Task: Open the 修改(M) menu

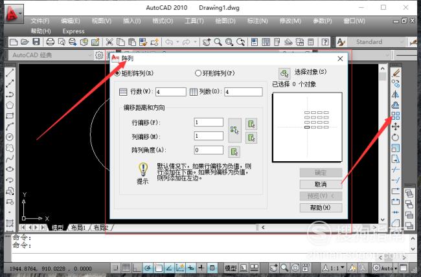Action: pyautogui.click(x=290, y=21)
